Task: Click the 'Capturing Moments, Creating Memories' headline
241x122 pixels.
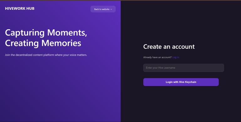Action: (x=46, y=38)
